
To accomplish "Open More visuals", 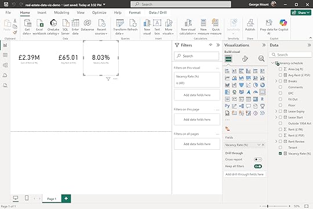I will pos(168,27).
